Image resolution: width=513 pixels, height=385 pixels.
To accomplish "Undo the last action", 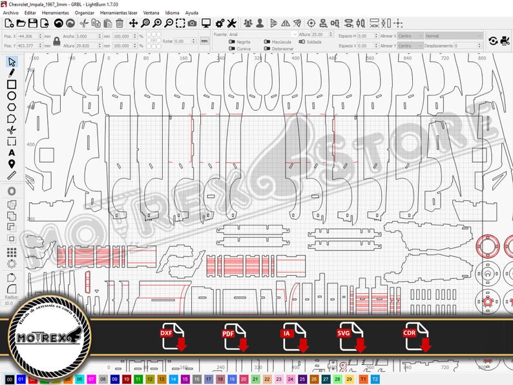I will (x=59, y=23).
